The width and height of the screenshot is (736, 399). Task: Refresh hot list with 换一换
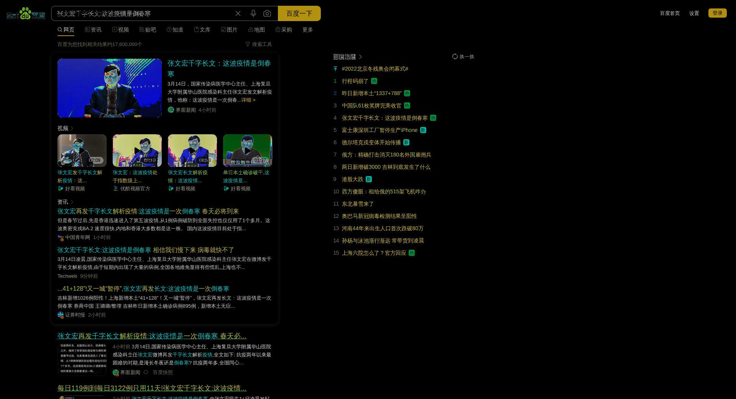(x=463, y=56)
